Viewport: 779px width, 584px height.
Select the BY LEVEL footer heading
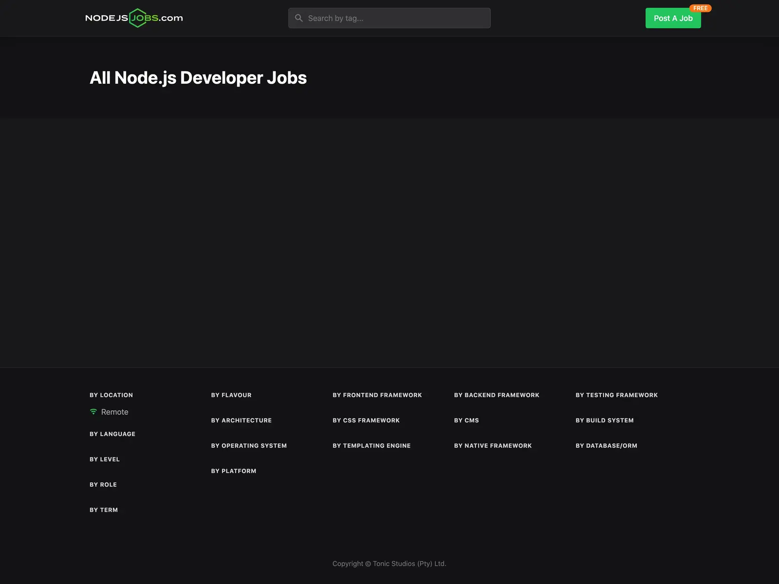click(105, 459)
